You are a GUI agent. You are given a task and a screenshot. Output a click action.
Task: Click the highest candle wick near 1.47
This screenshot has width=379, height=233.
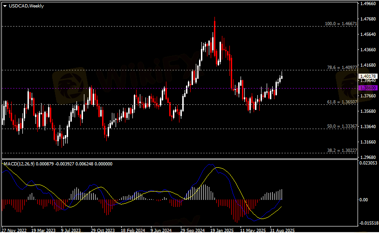(215, 18)
